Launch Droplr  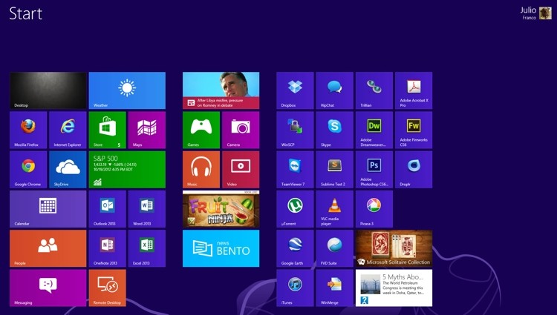(x=414, y=170)
